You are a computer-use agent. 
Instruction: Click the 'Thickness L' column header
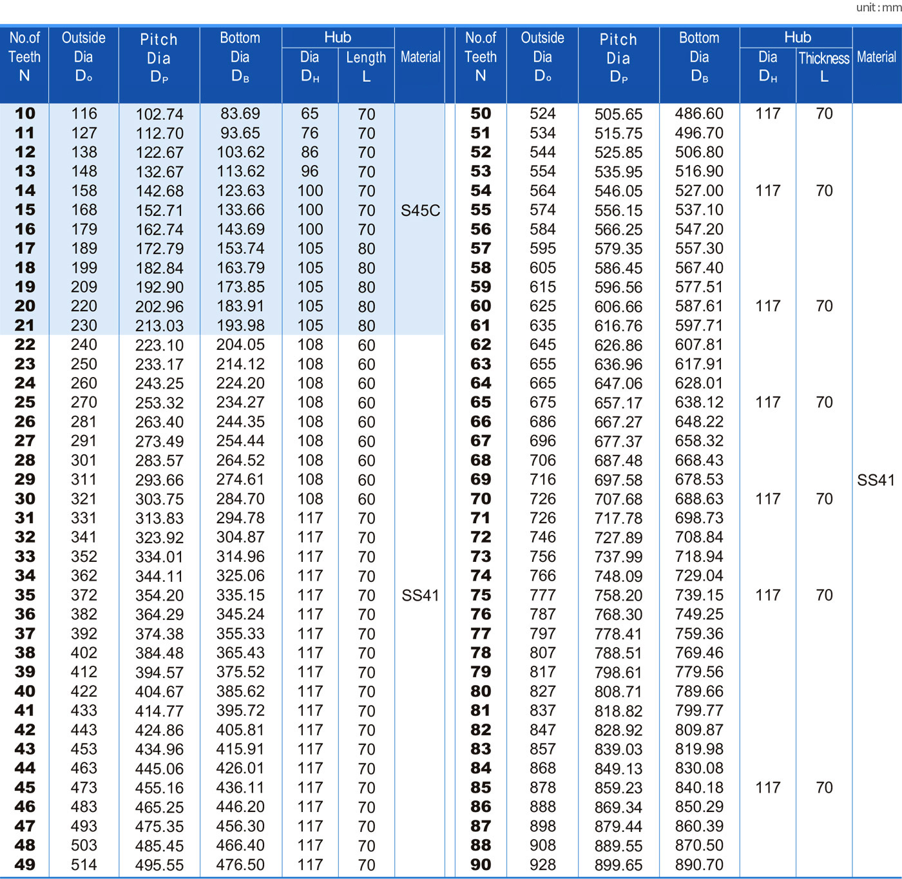pos(824,67)
